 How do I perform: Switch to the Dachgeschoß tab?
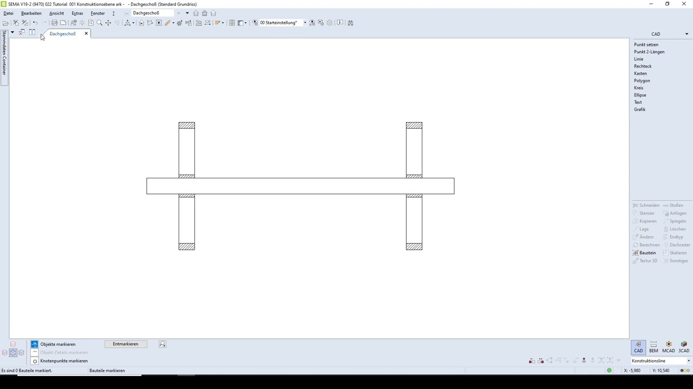(x=62, y=33)
